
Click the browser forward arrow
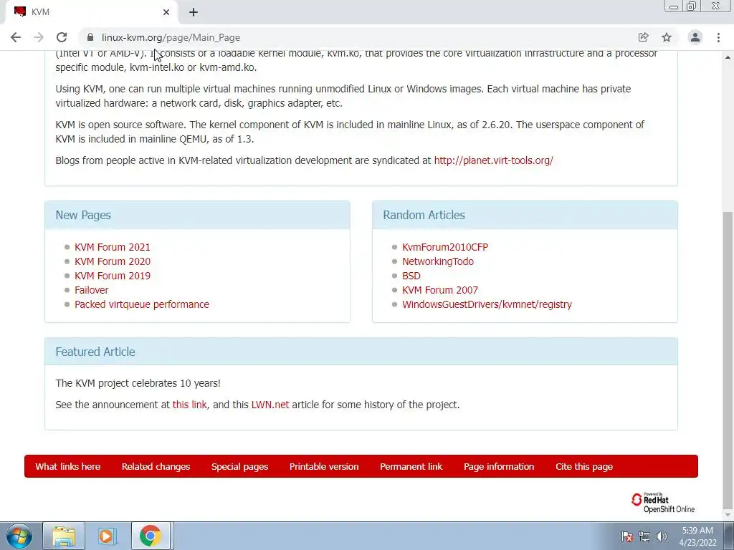click(39, 37)
